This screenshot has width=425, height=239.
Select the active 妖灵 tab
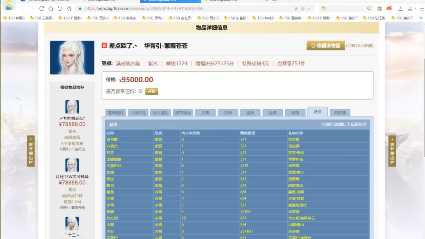[317, 112]
